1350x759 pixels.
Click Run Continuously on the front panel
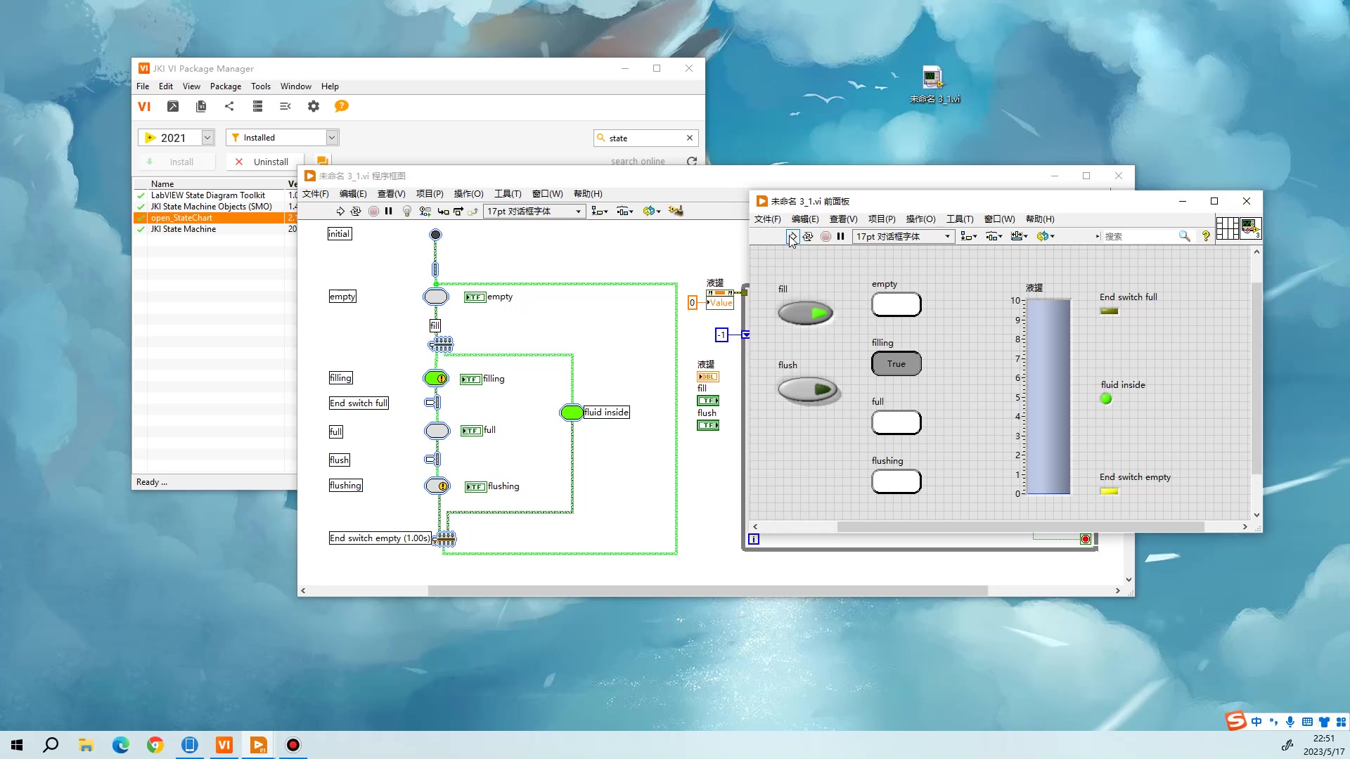point(808,236)
